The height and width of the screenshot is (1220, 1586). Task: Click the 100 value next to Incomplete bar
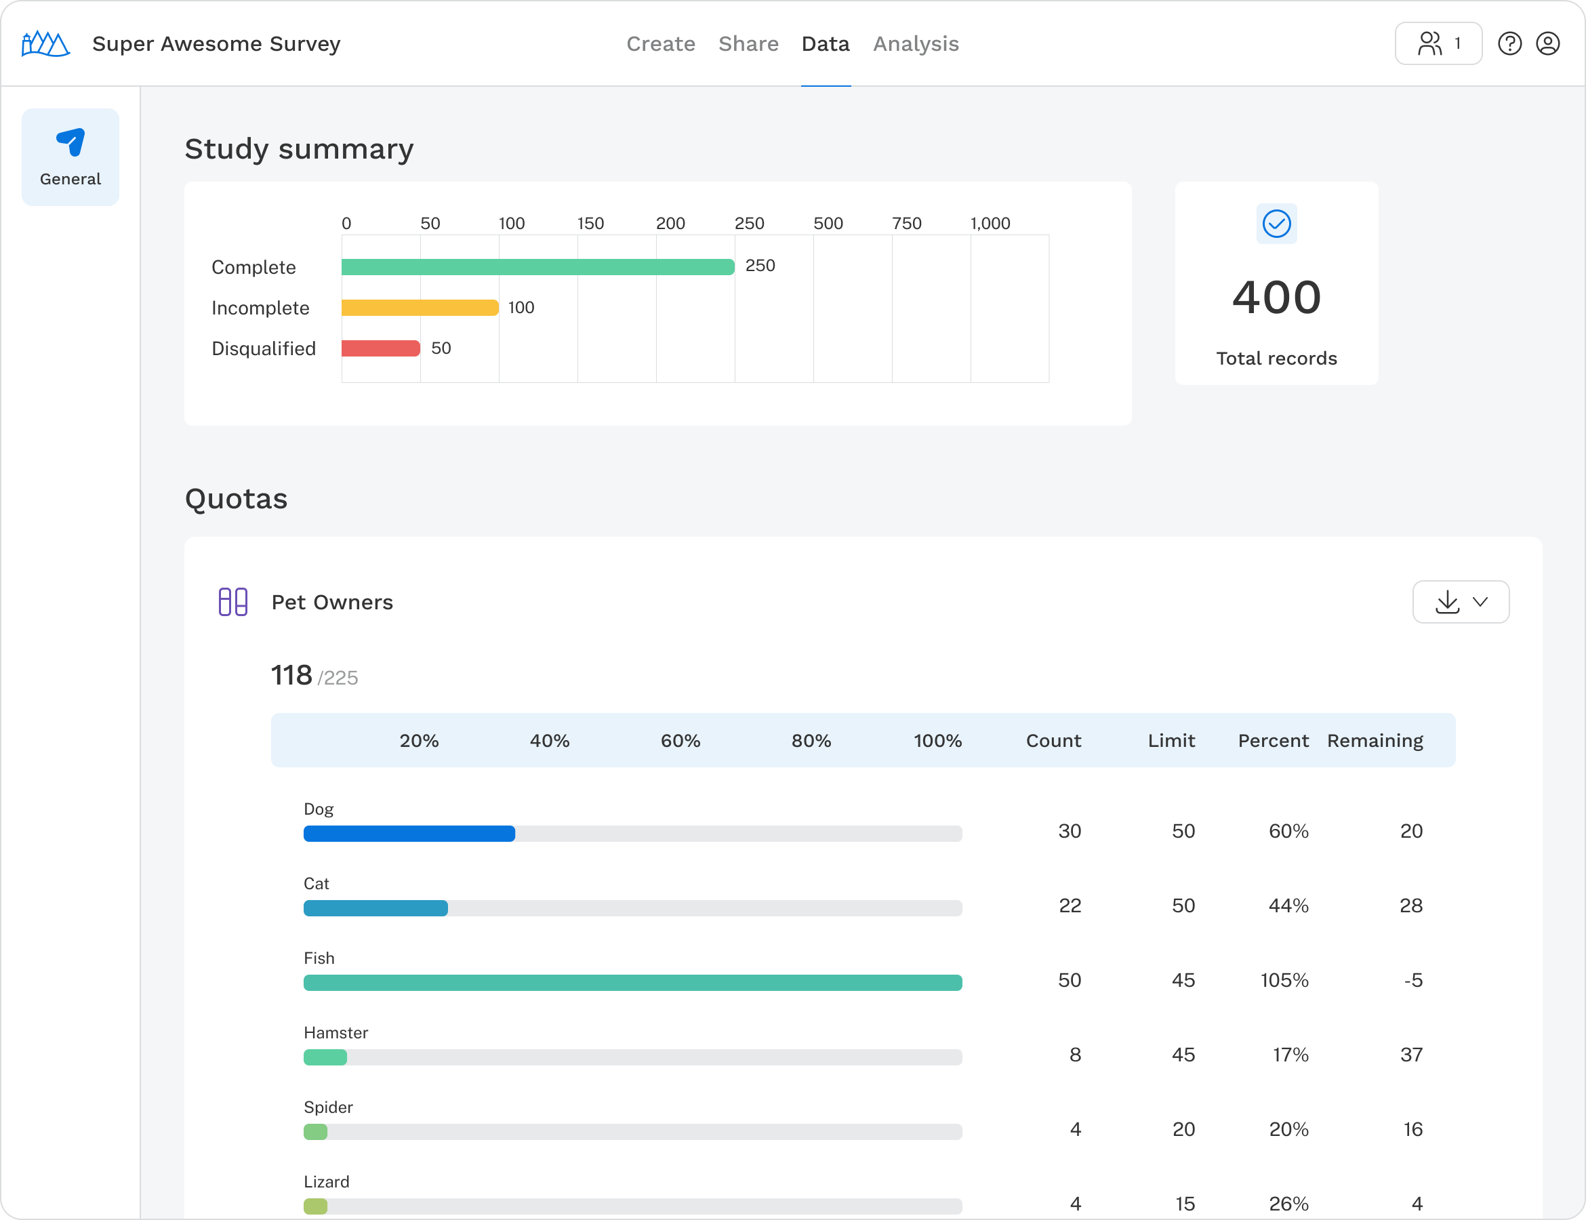click(x=521, y=308)
